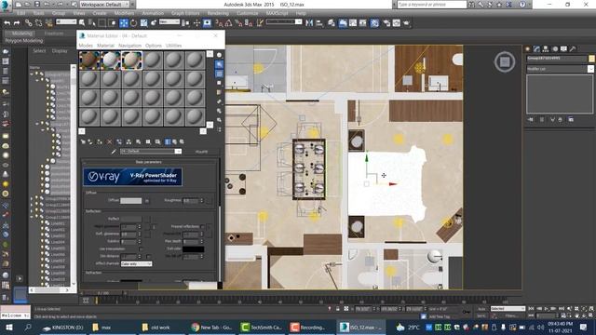The height and width of the screenshot is (335, 596).
Task: Click the Select by Name icon
Action: [91, 23]
